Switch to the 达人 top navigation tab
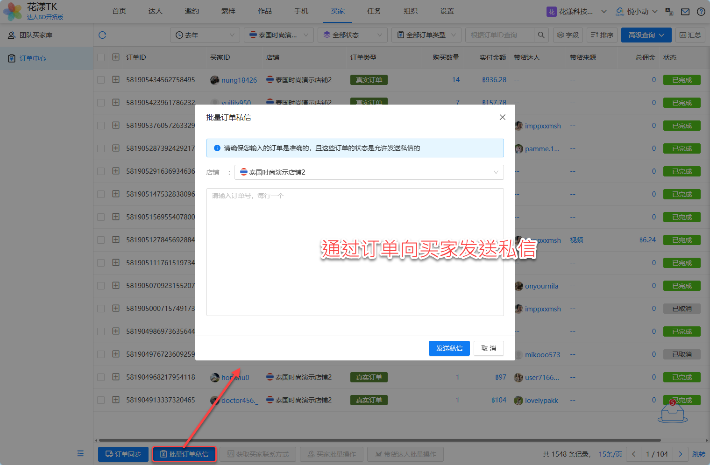 pyautogui.click(x=155, y=11)
